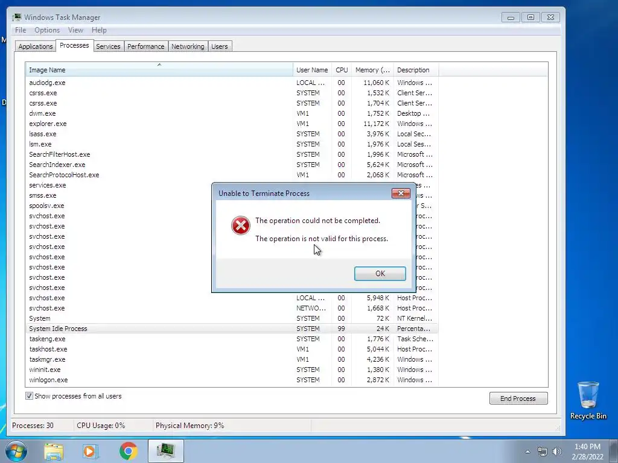Select the audiodg.exe process row
Screen dimensions: 618x463
pos(232,83)
